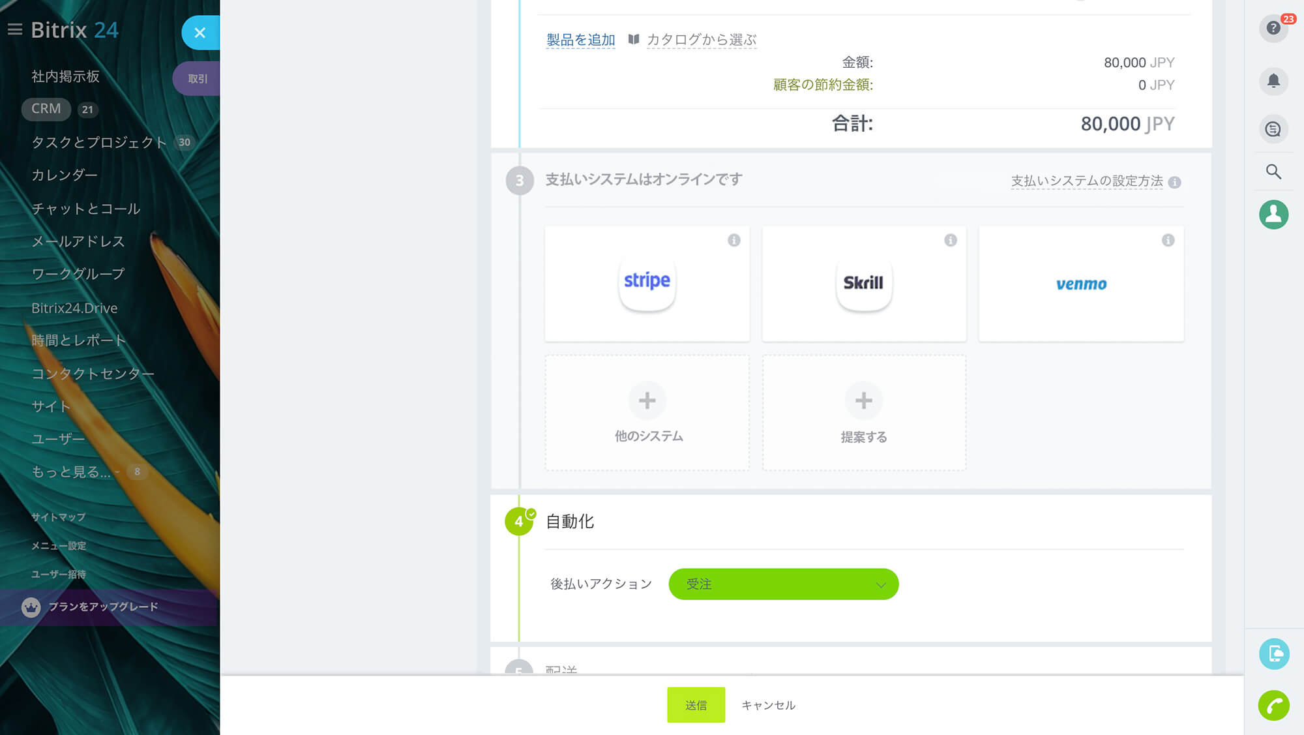The height and width of the screenshot is (735, 1304).
Task: Click the crown icon next to プランをアップグレード
Action: (x=31, y=607)
